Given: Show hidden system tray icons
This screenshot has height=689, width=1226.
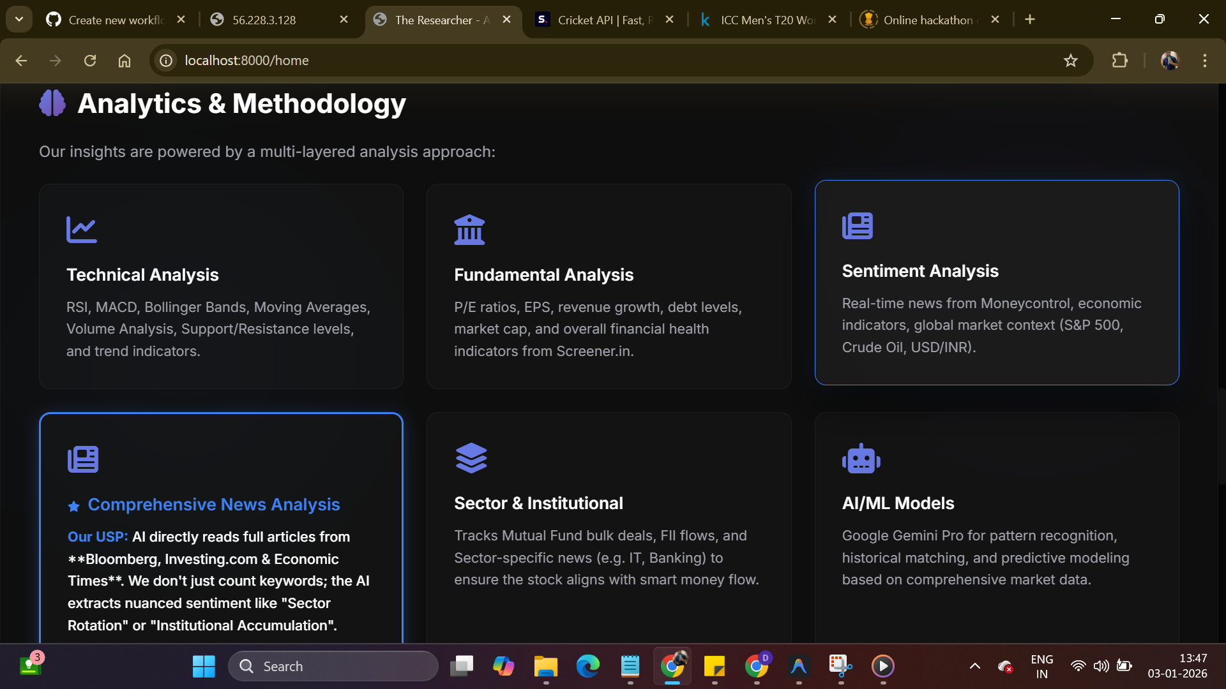Looking at the screenshot, I should click(x=974, y=666).
